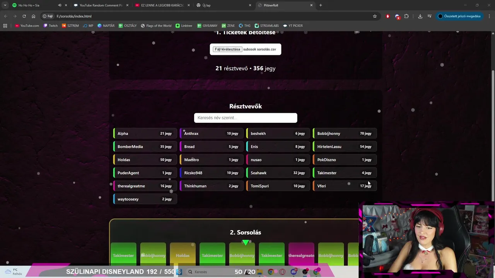This screenshot has width=495, height=278.
Task: Bookmark this page with star icon
Action: (375, 16)
